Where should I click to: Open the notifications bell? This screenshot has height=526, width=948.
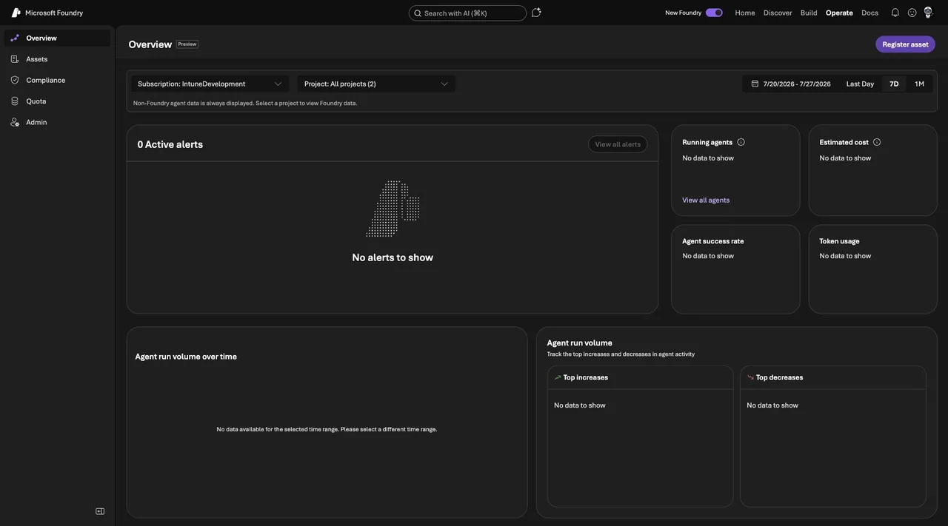pos(895,13)
